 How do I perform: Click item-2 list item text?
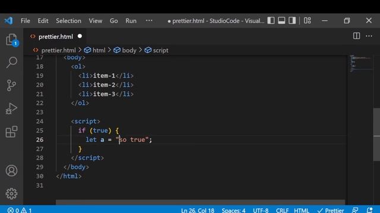104,85
